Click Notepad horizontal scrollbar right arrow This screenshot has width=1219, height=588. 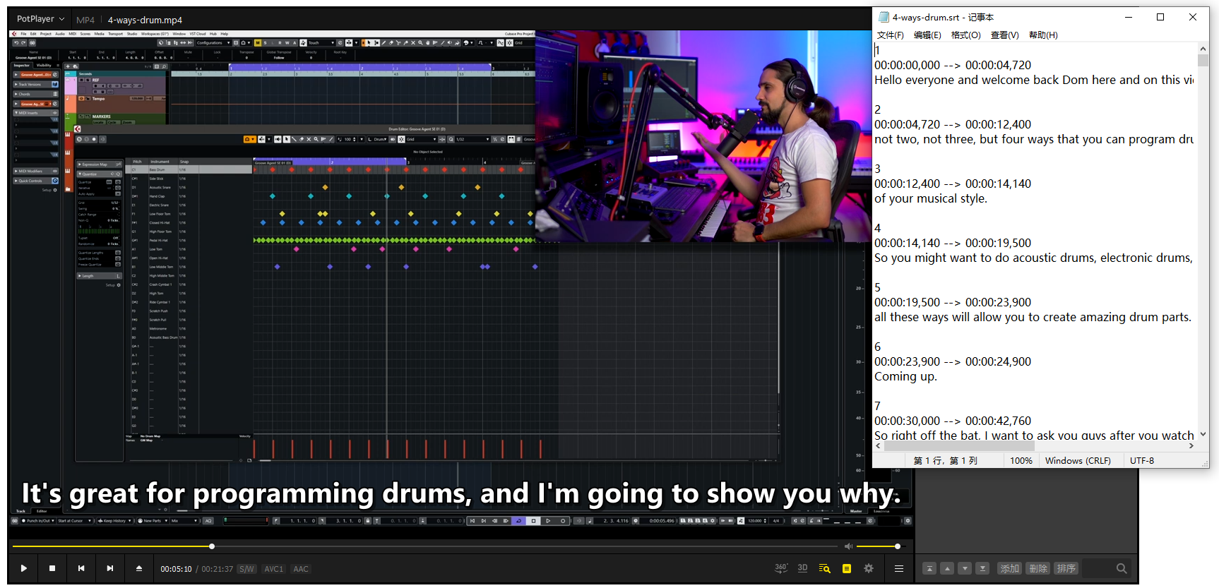[x=1191, y=446]
